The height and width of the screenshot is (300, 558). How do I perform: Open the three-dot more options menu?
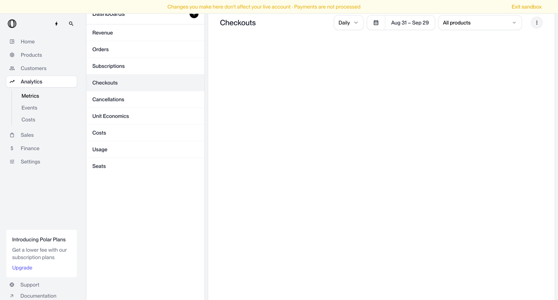tap(537, 23)
